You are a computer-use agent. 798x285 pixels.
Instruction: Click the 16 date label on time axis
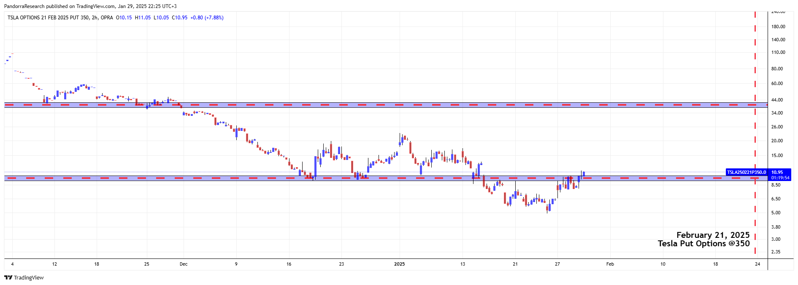point(289,264)
